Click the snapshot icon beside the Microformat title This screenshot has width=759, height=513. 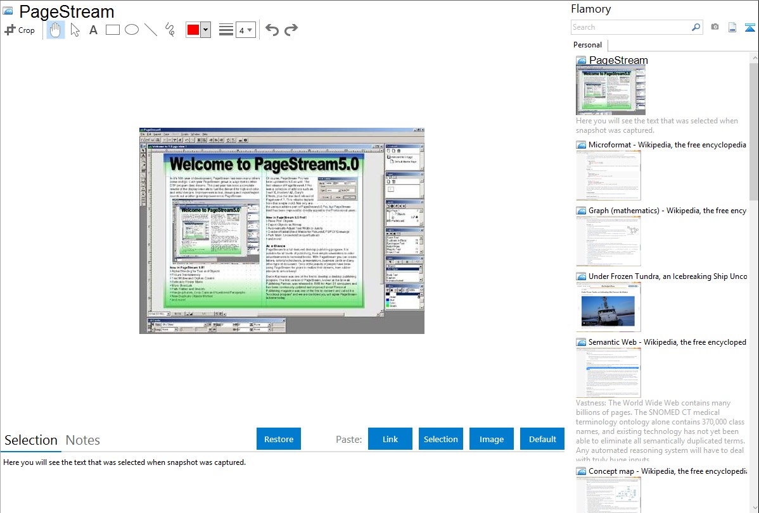tap(581, 145)
